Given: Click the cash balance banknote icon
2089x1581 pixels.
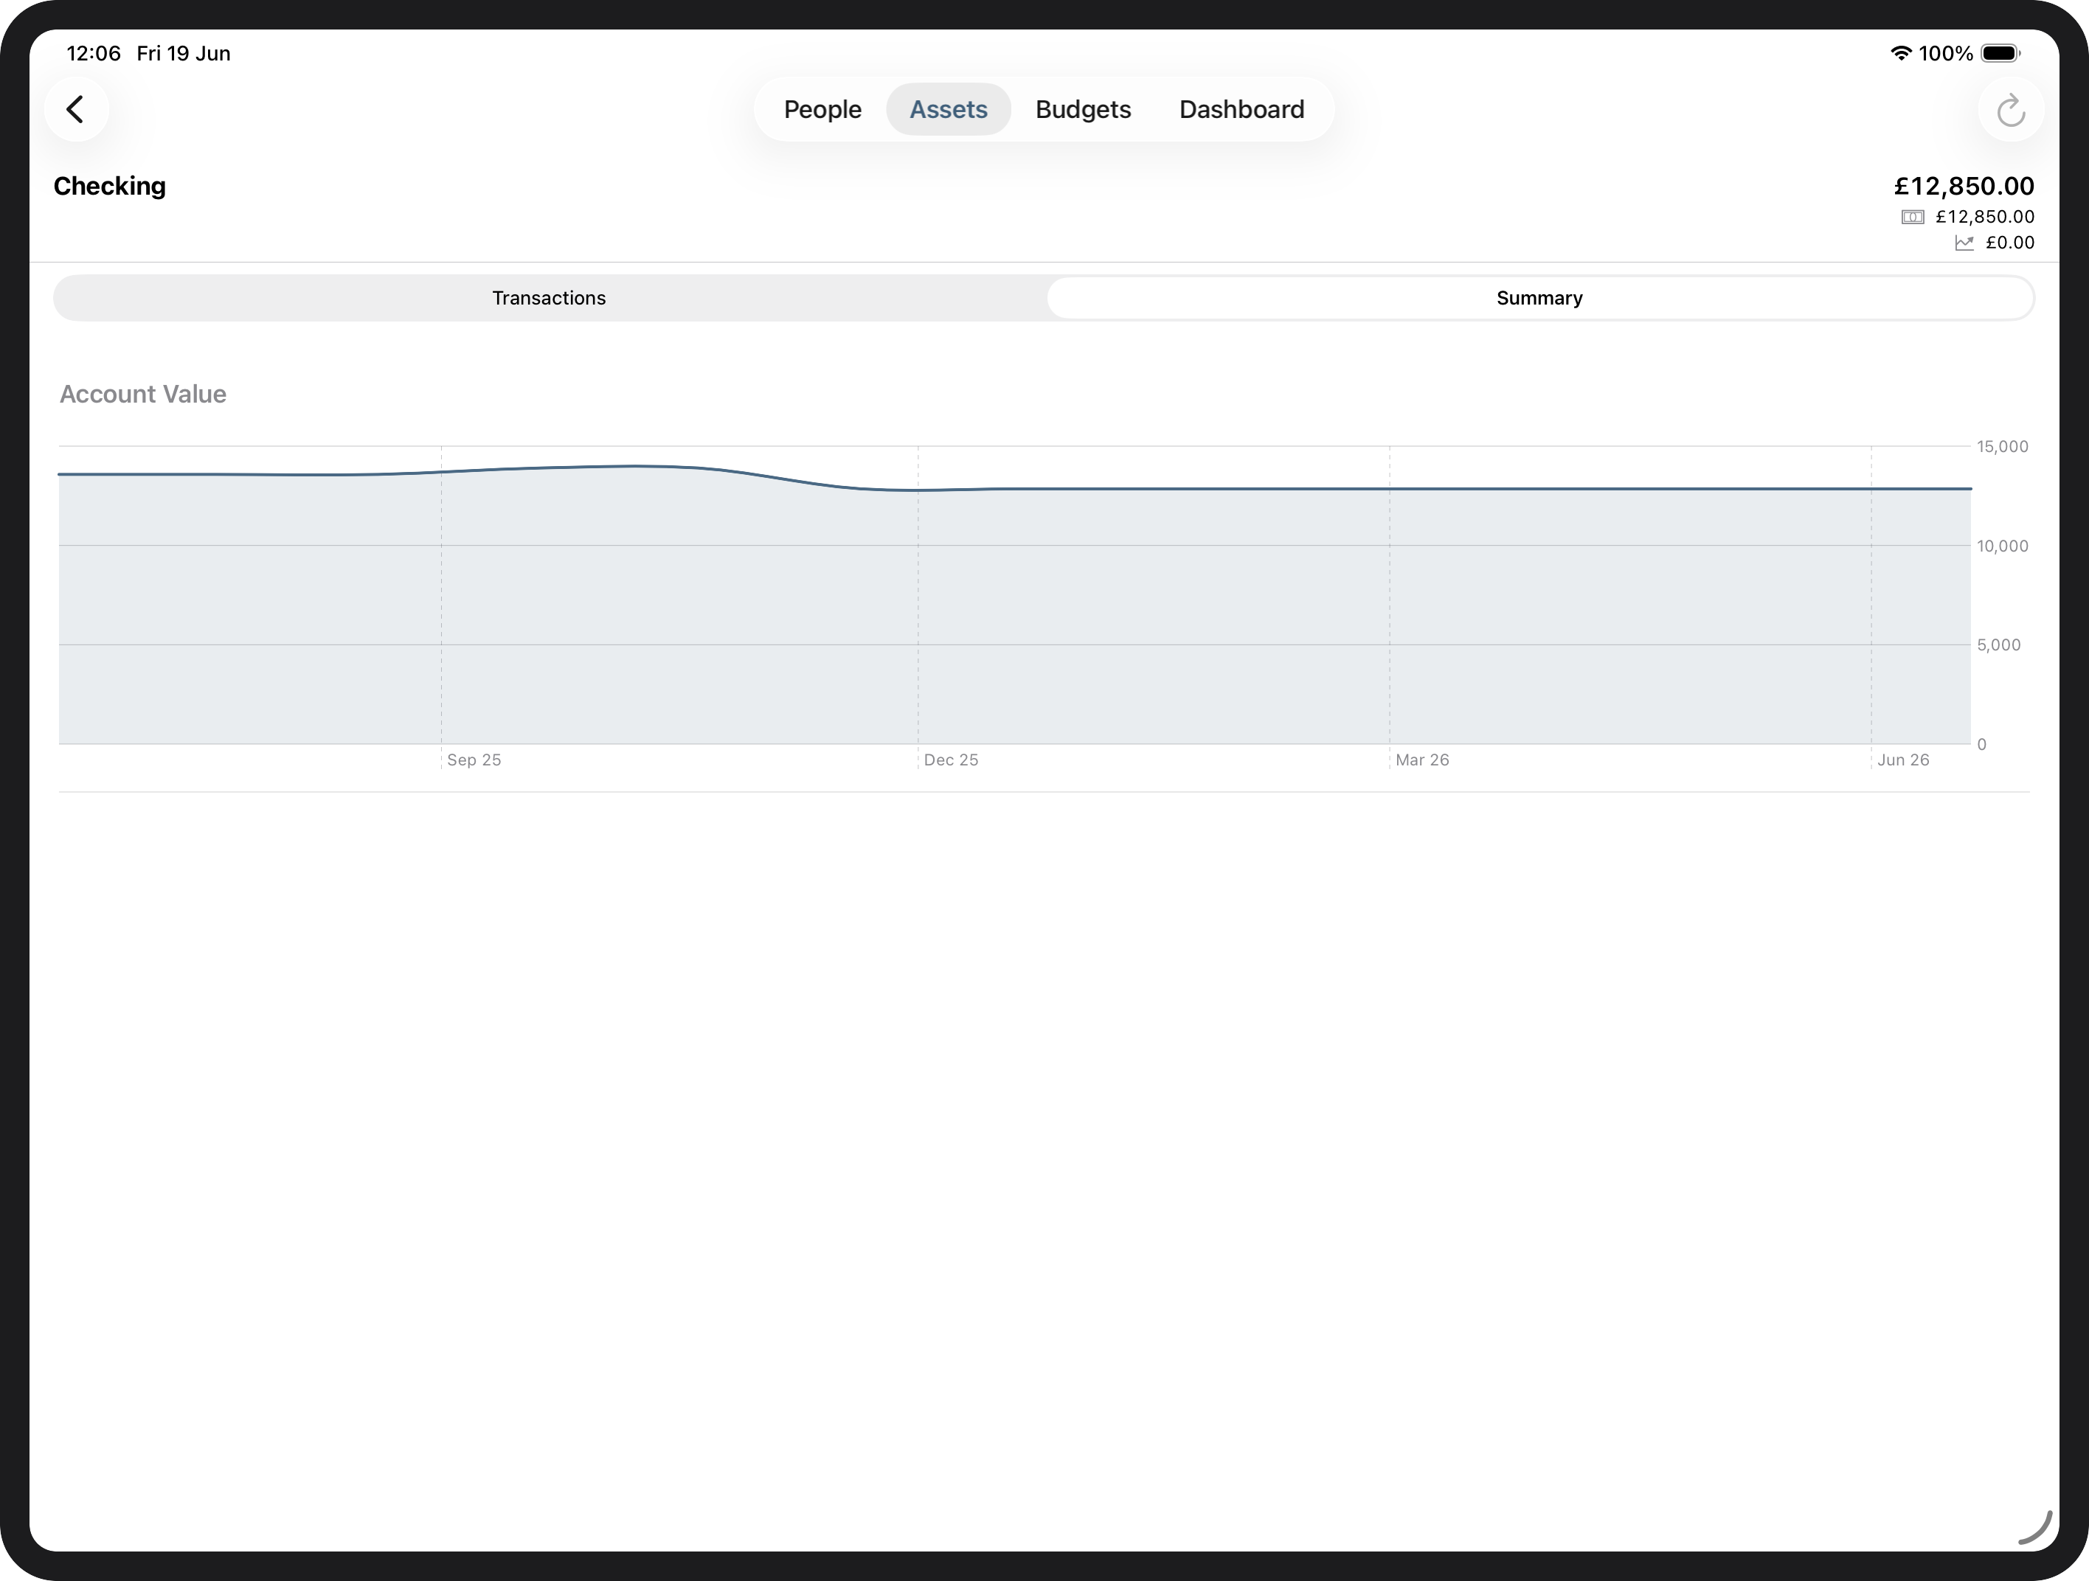Looking at the screenshot, I should (x=1913, y=217).
